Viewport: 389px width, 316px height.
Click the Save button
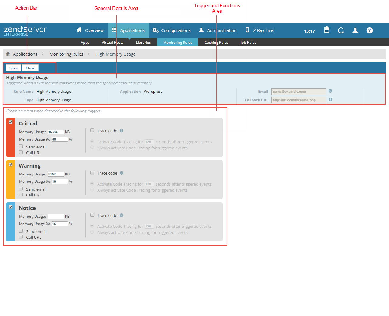pos(14,68)
